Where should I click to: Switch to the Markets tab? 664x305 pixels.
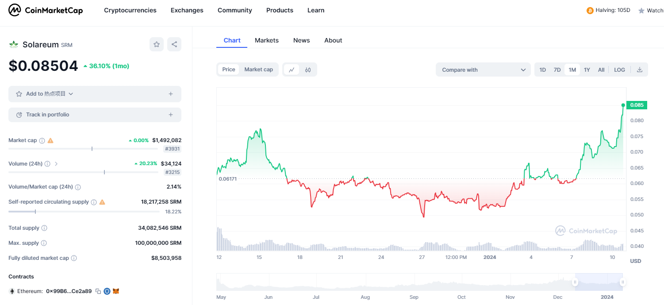(267, 40)
